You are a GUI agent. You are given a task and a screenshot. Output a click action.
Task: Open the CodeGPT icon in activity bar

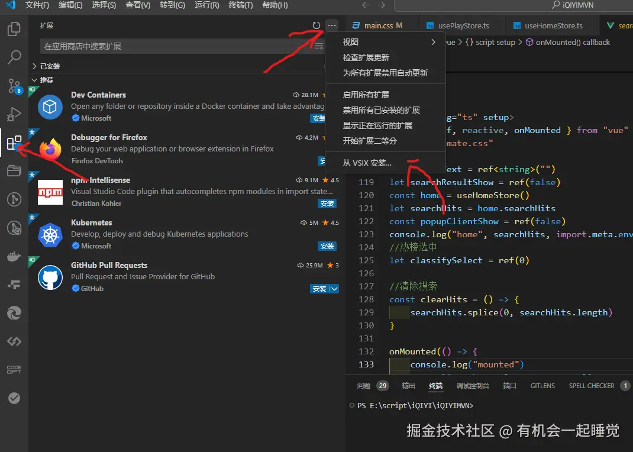[14, 370]
